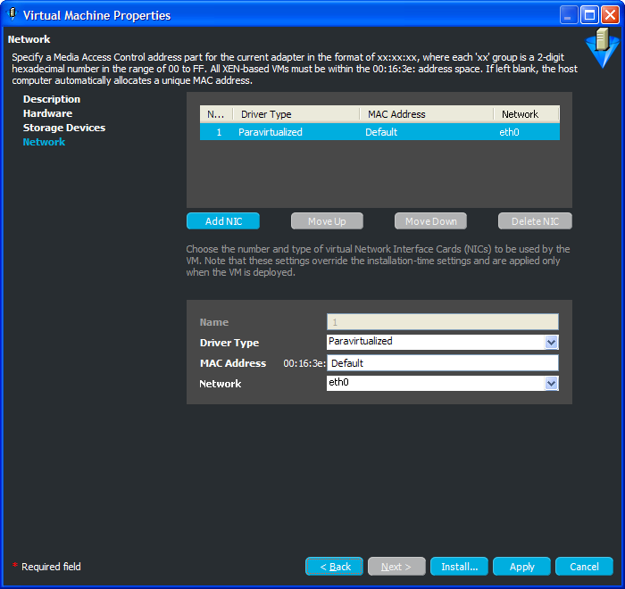This screenshot has width=625, height=589.
Task: Open the Description page in sidebar
Action: [x=52, y=99]
